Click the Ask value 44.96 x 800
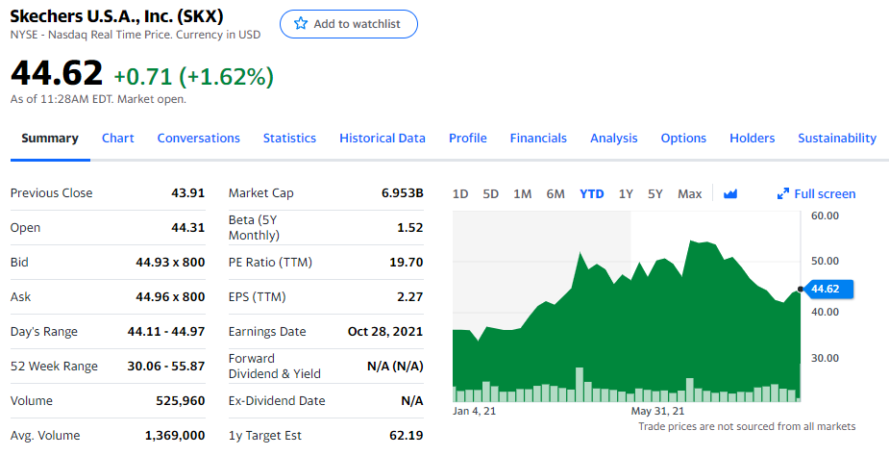Screen dimensions: 889x456 (x=170, y=297)
